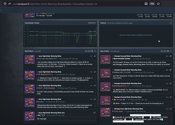Click the $13.99 marketplace price link
The width and height of the screenshot is (175, 125).
(49, 16)
